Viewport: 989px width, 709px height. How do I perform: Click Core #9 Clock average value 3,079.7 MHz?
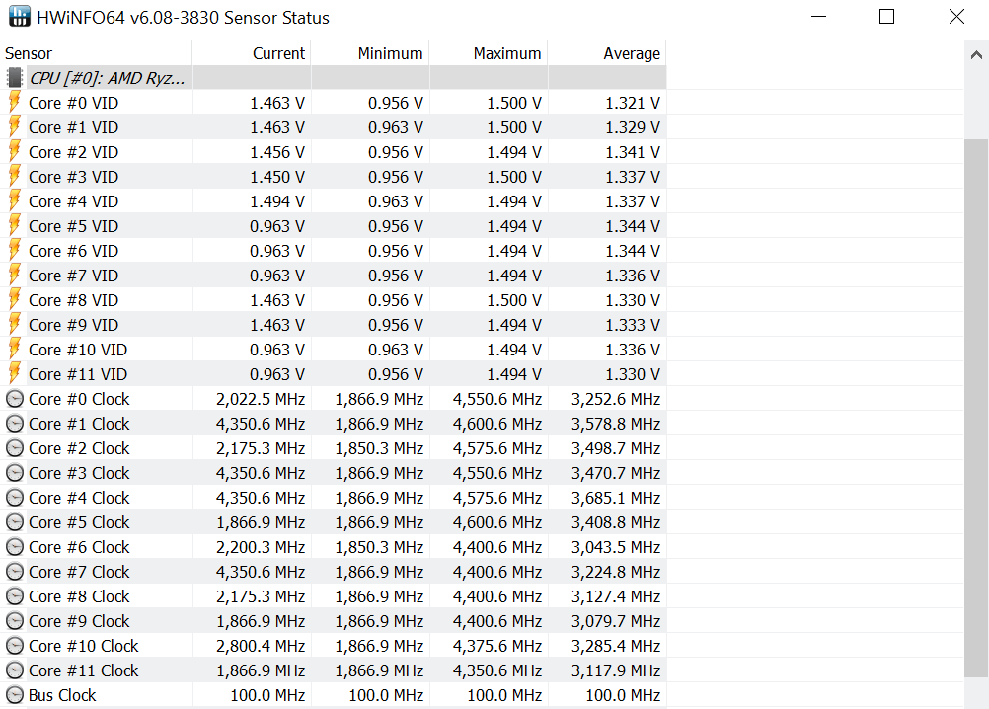point(616,621)
